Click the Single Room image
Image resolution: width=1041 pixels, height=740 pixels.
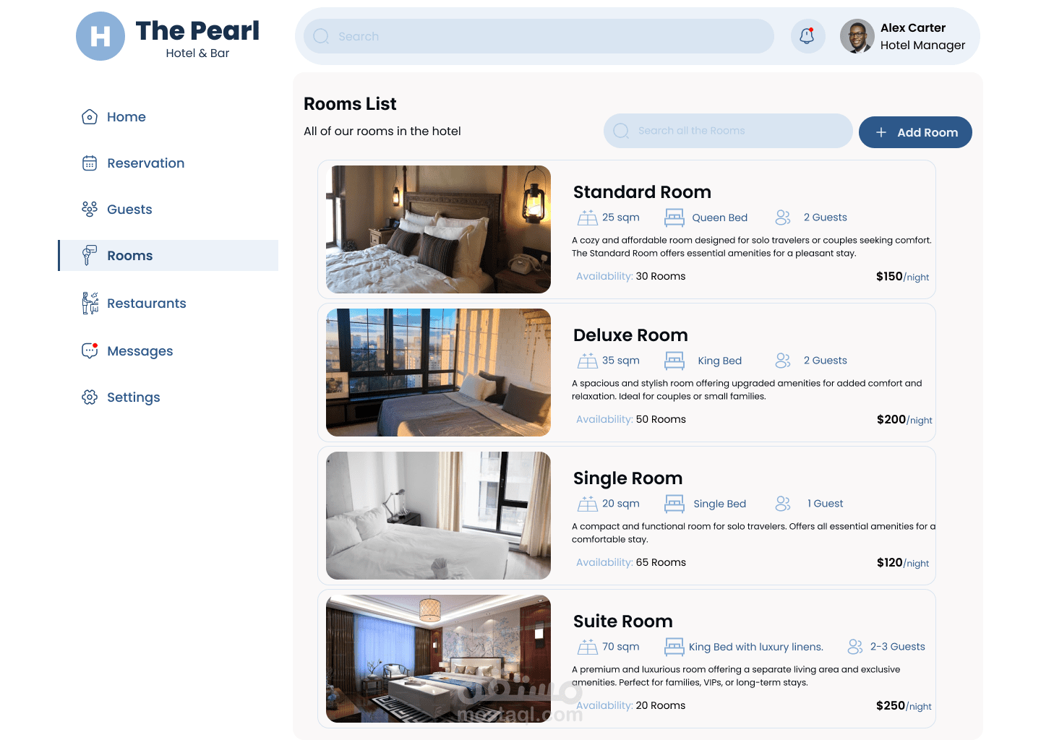pos(438,515)
